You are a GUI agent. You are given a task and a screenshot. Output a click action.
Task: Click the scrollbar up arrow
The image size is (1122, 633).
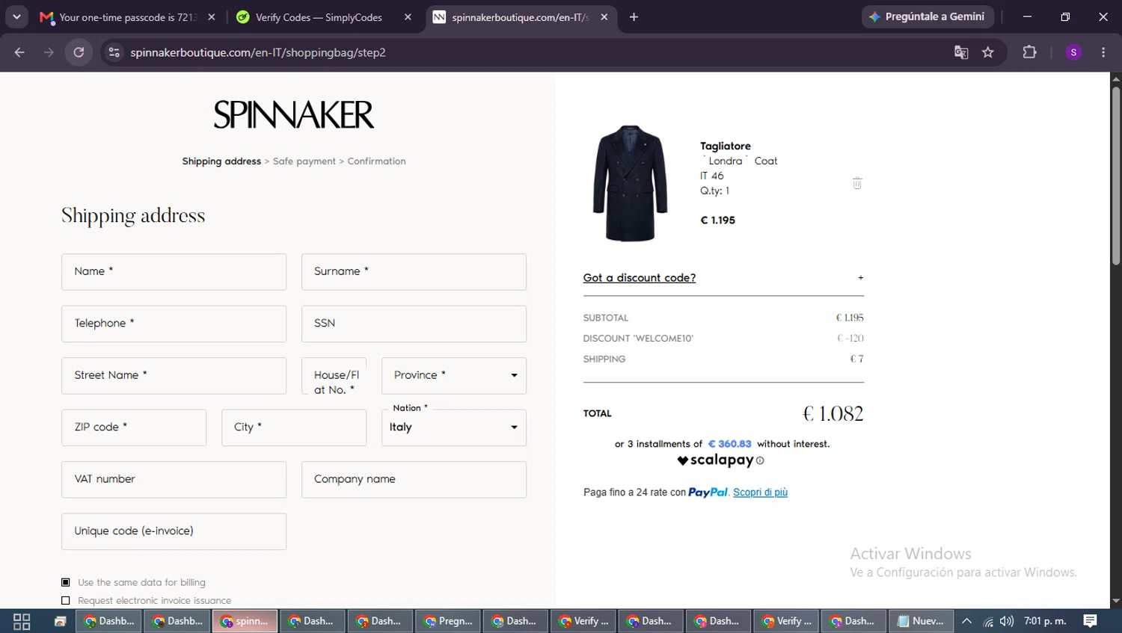click(x=1116, y=78)
